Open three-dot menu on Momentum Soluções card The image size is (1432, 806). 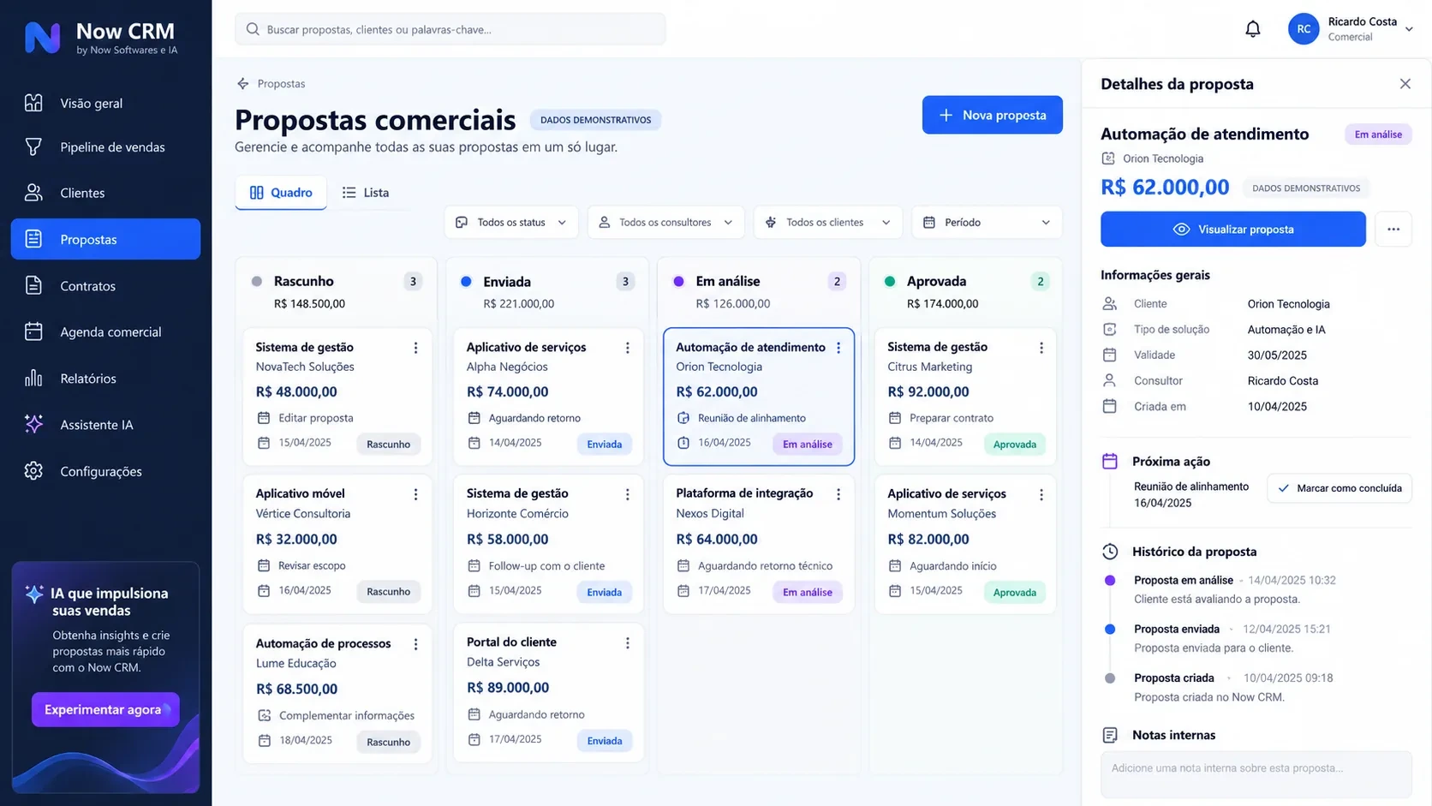[x=1041, y=494]
